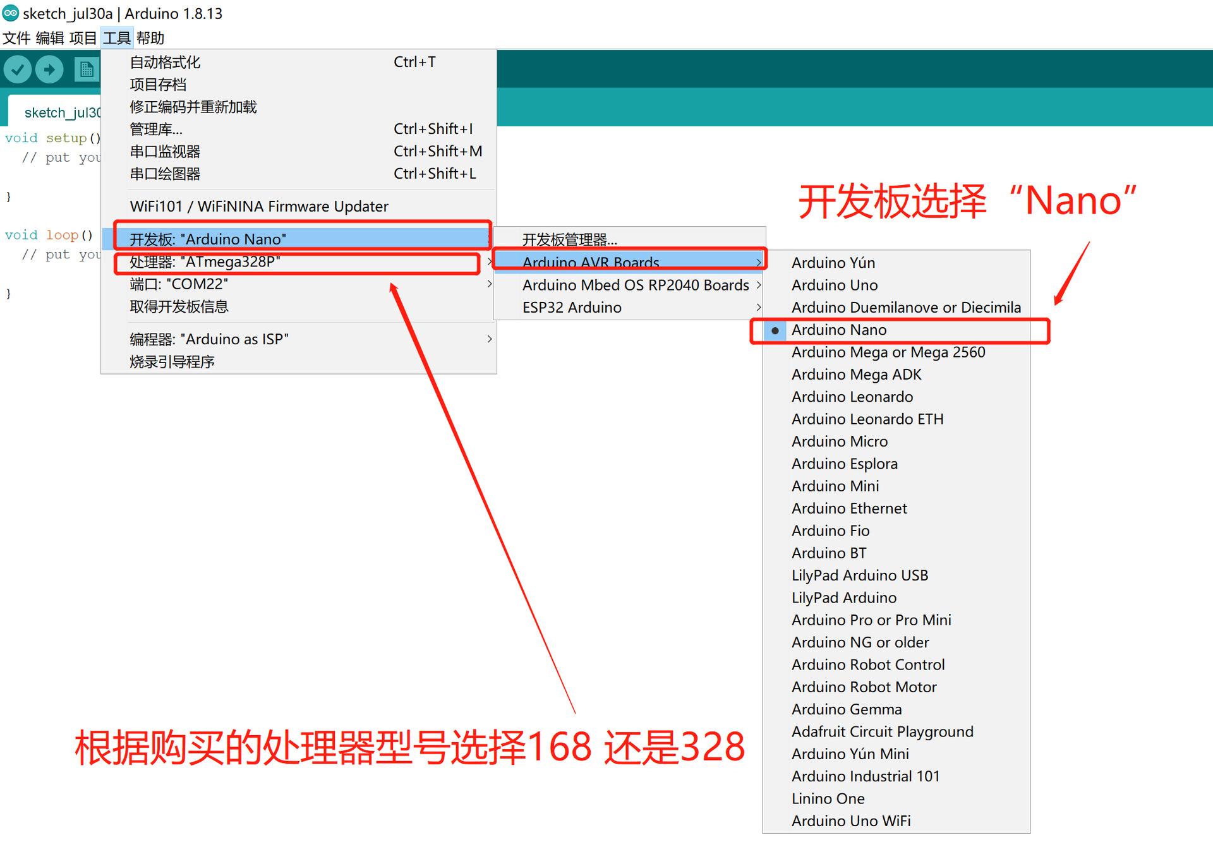Choose Arduino Mega or Mega 2560 board
The height and width of the screenshot is (859, 1213).
888,352
